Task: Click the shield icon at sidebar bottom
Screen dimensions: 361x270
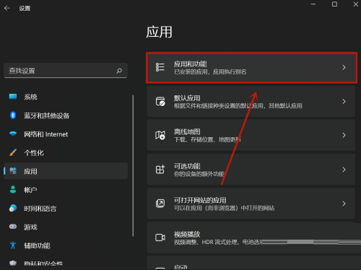Action: pyautogui.click(x=13, y=263)
